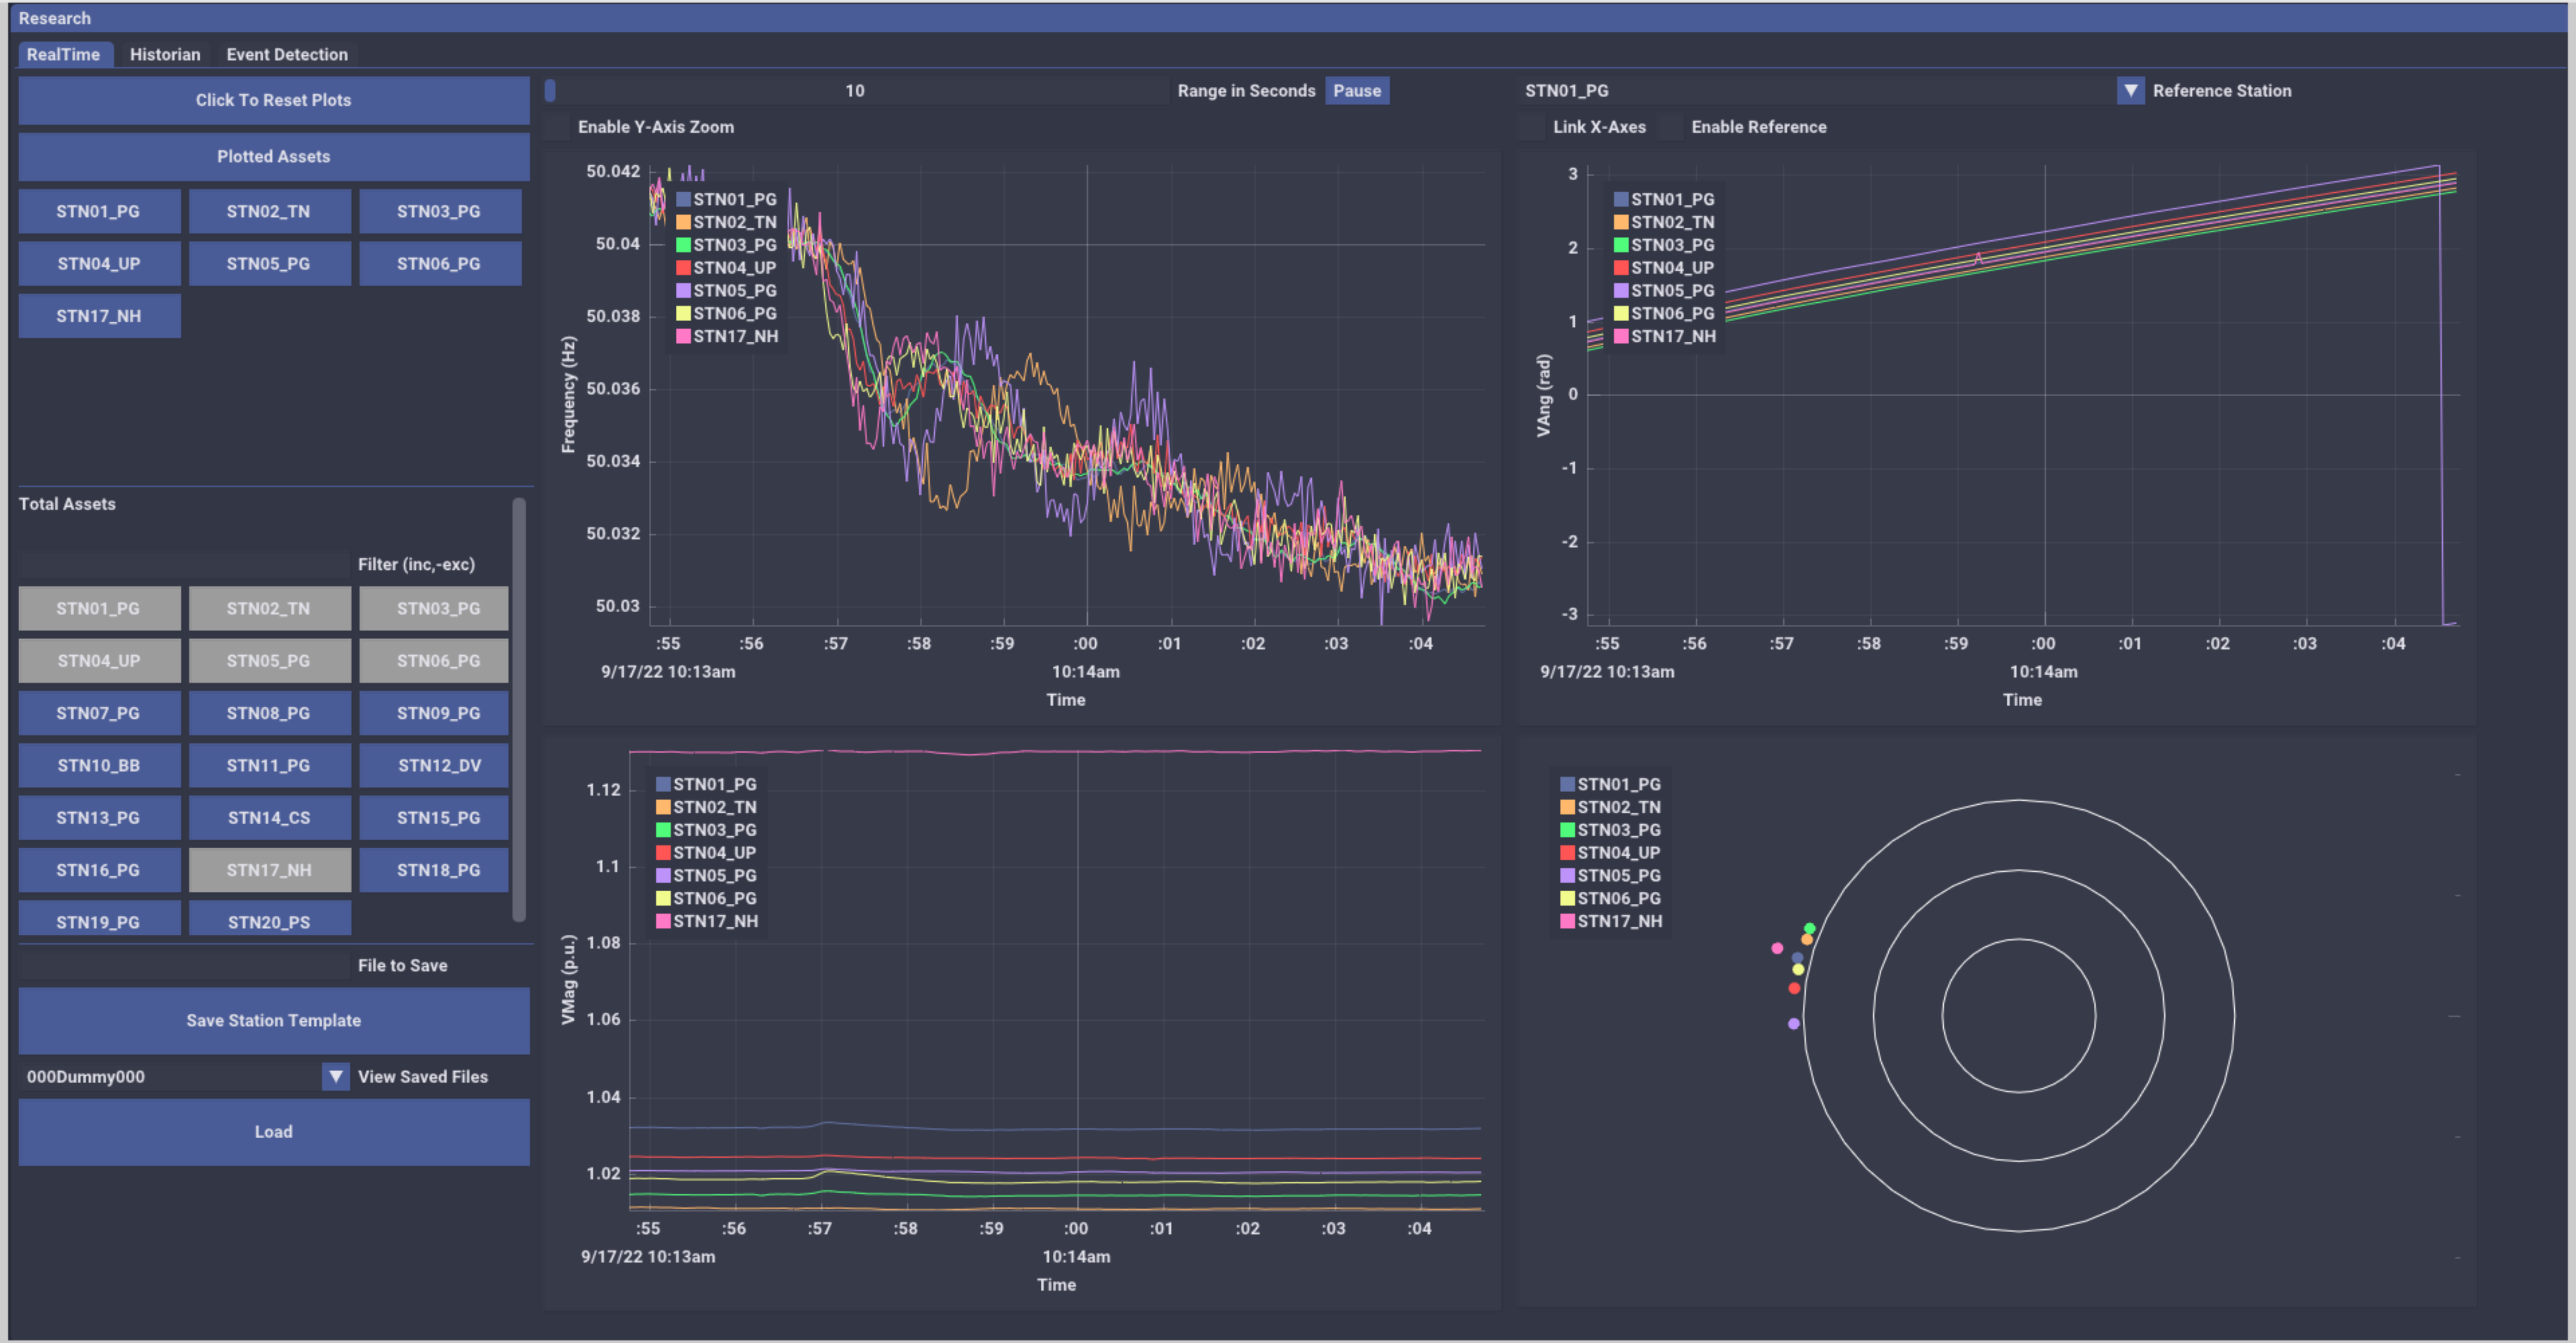Remove STN04_UP from Plotted Assets
The height and width of the screenshot is (1343, 2576).
99,264
